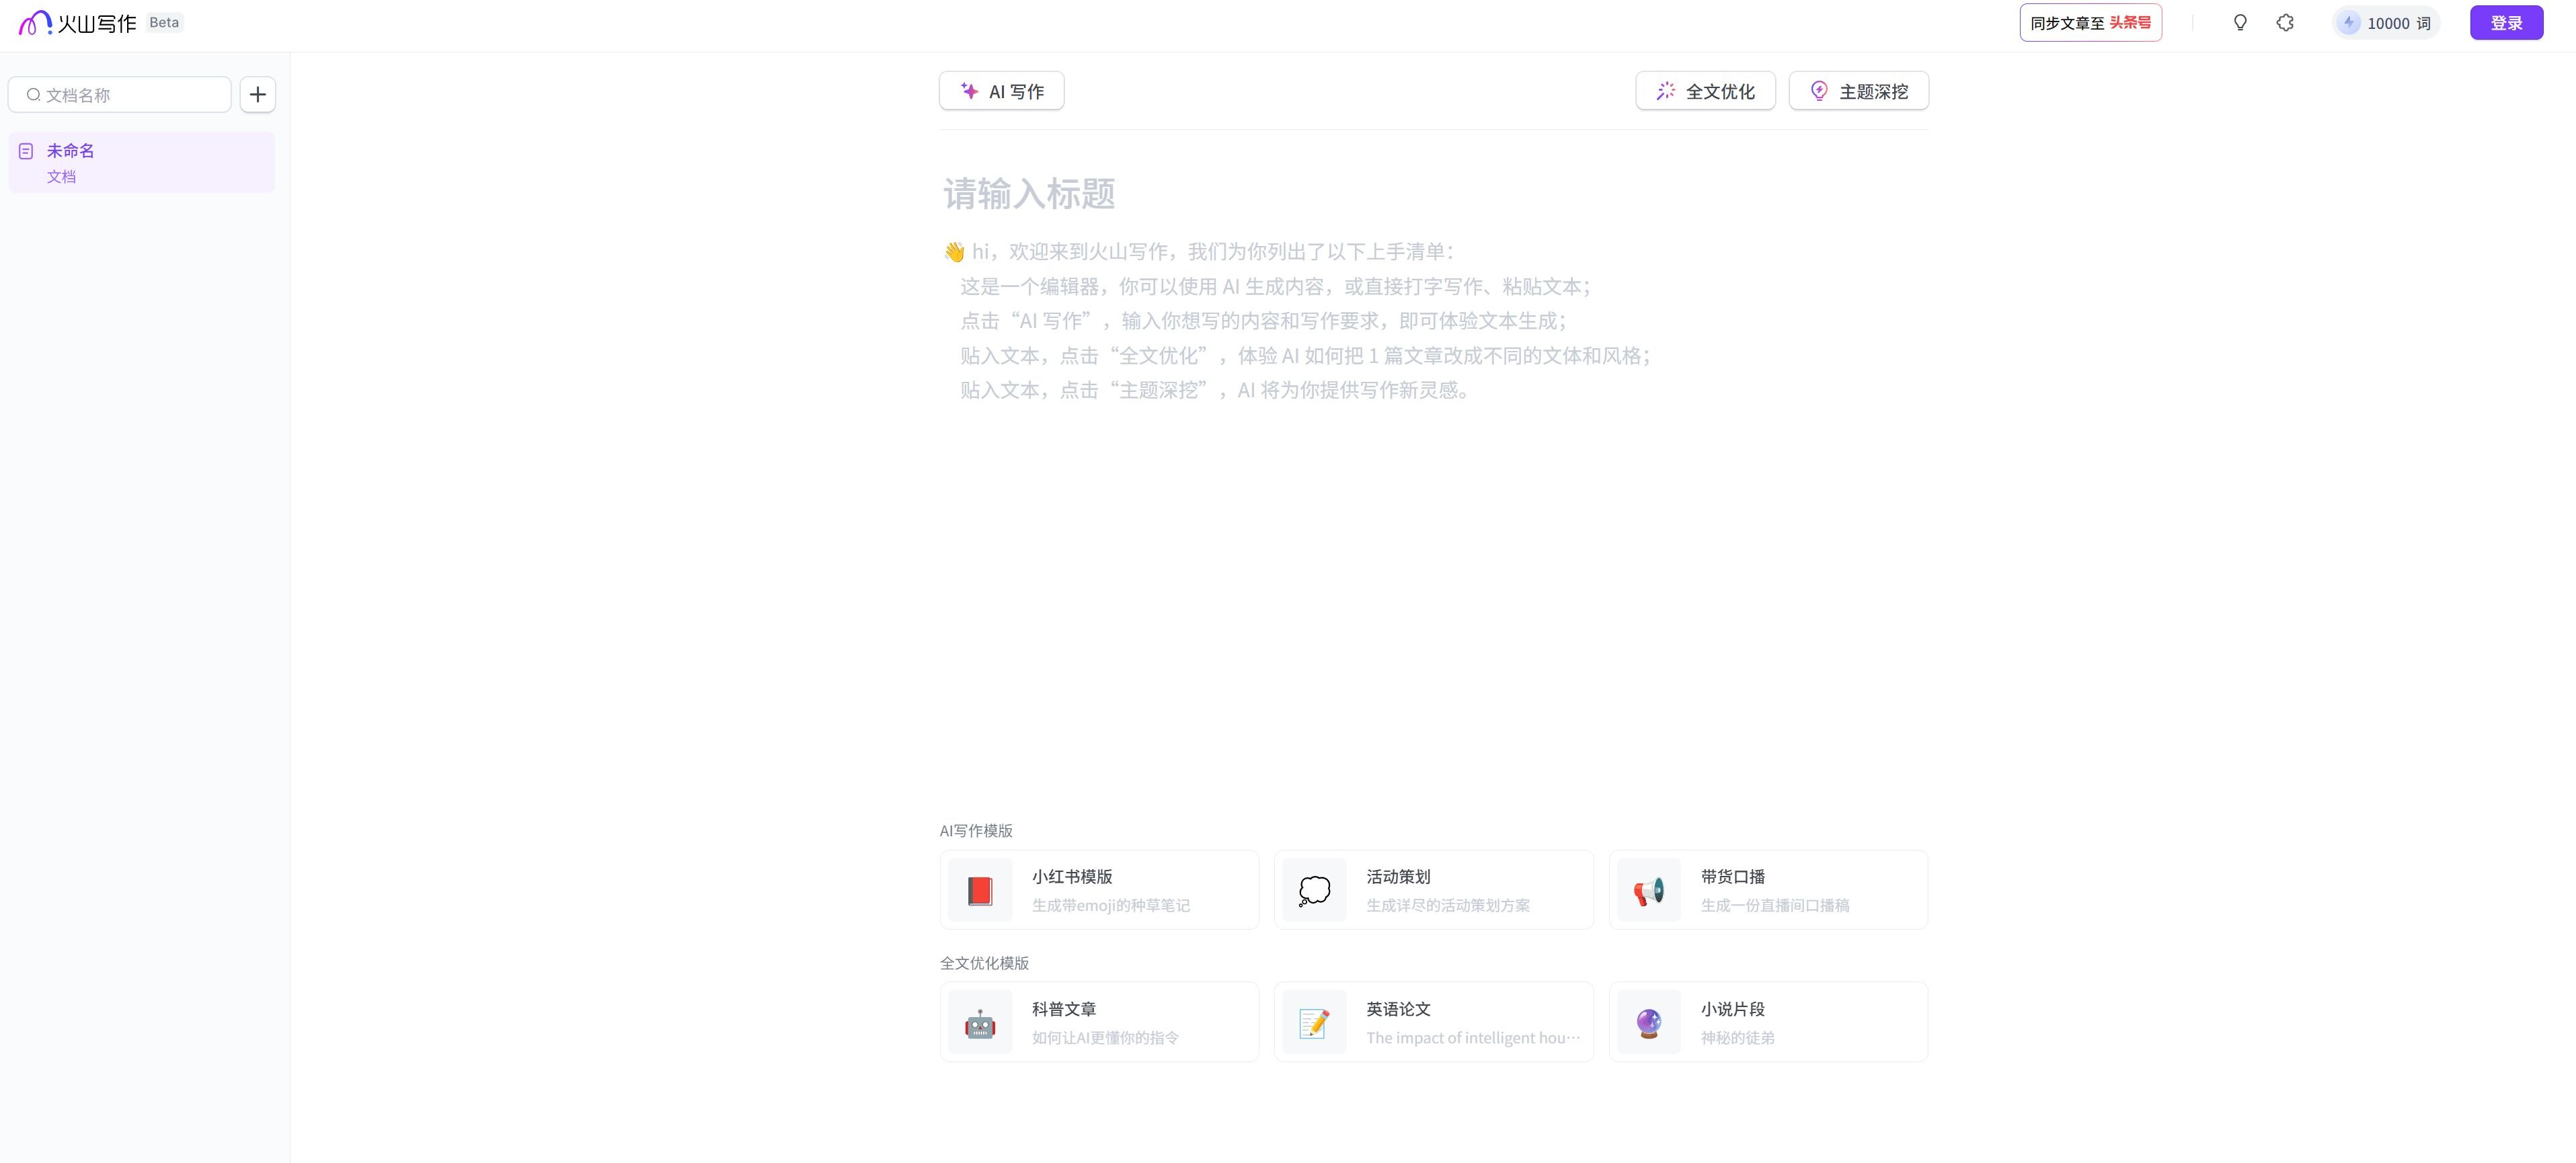Click the 全文优化 option

point(1705,90)
